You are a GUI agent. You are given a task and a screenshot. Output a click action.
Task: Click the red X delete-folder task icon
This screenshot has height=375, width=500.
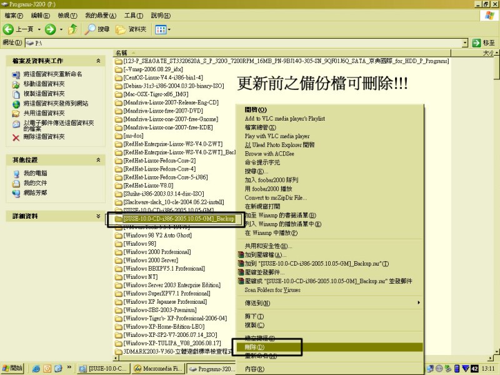(16, 137)
